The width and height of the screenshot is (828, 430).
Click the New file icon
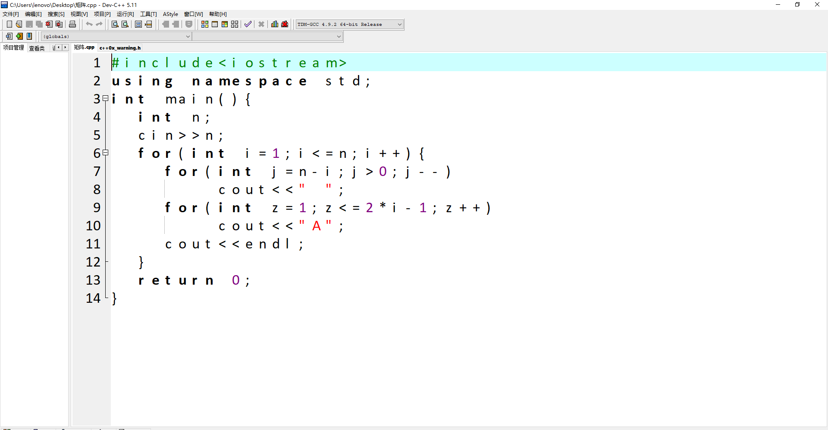(9, 24)
